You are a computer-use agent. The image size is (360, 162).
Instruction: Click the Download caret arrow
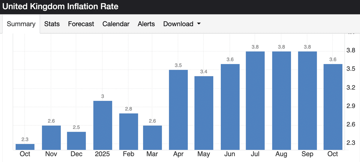199,24
